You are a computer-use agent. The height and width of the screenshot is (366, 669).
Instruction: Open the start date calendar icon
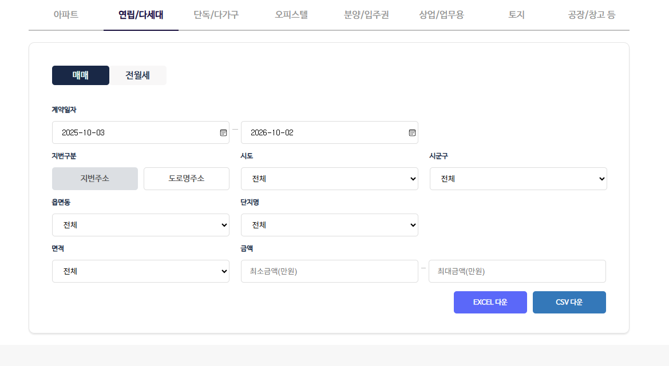tap(223, 133)
